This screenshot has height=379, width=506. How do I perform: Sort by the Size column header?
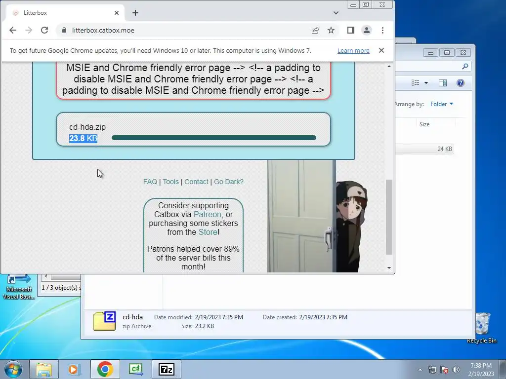(x=424, y=124)
